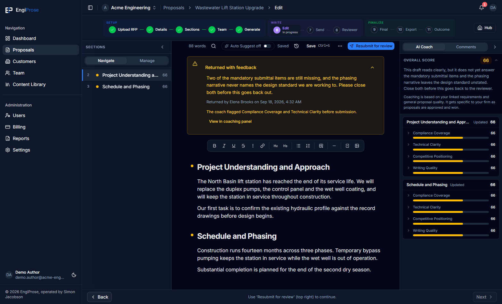Screen dimensions: 502x304
Task: Click Compliance Coverage progress bar, Project Understanding
Action: pos(451,138)
